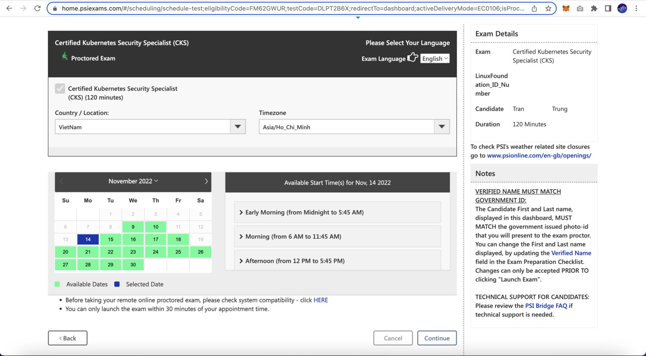Pick November 15 in the calendar
This screenshot has height=356, width=646.
click(110, 239)
